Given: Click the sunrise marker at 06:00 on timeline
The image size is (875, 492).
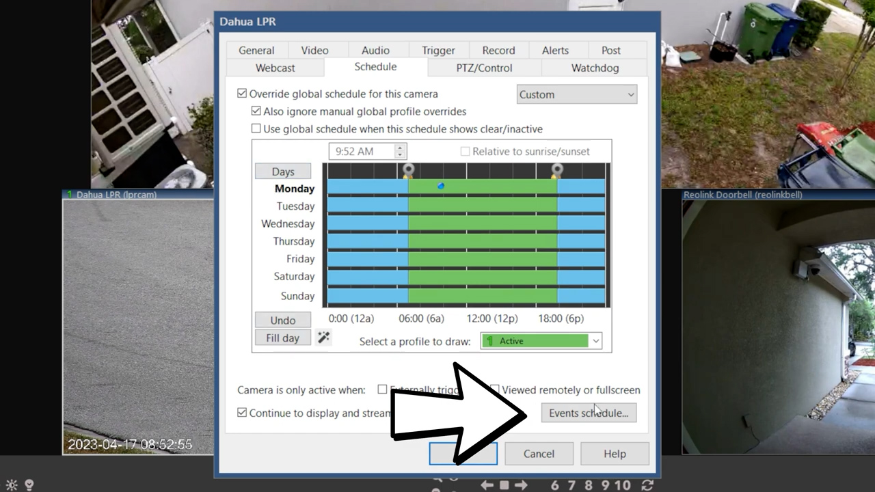Looking at the screenshot, I should coord(408,170).
